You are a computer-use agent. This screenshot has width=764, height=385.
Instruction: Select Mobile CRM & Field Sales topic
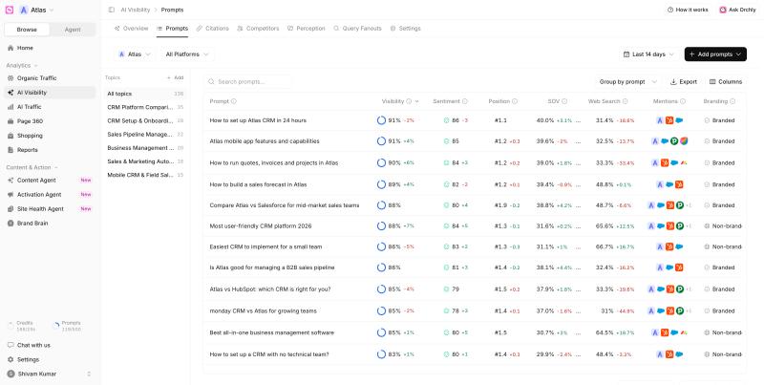click(x=145, y=175)
